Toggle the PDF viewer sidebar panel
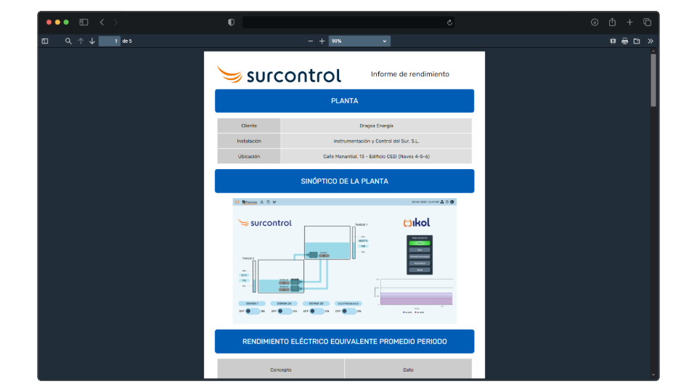The image size is (697, 392). (45, 41)
